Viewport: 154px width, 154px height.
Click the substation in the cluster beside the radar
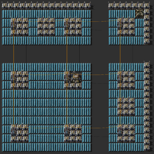coord(120,27)
